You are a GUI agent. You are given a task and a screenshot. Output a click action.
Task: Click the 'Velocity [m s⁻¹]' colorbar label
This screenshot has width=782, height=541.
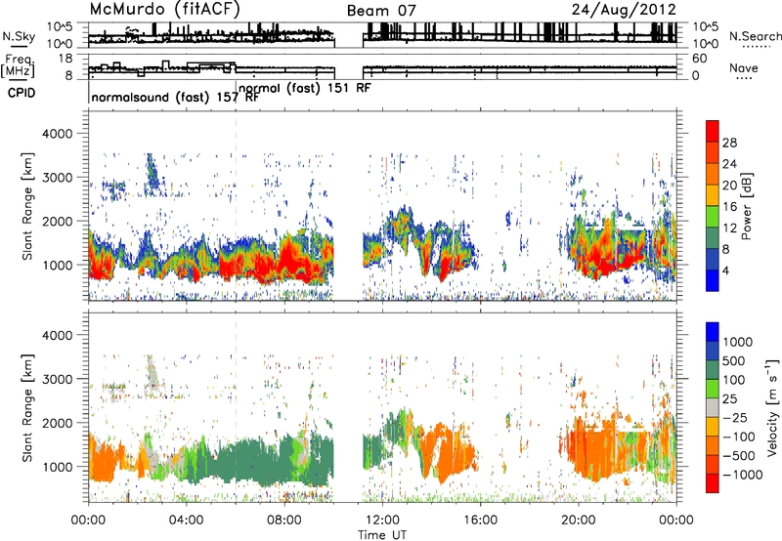[772, 407]
